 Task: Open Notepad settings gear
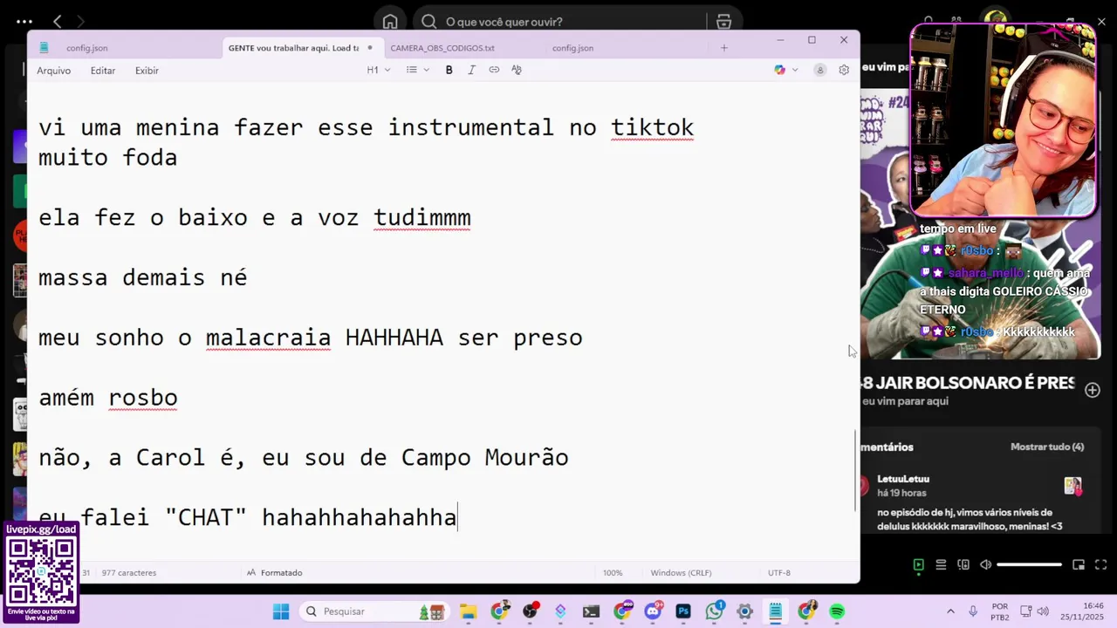pos(844,70)
